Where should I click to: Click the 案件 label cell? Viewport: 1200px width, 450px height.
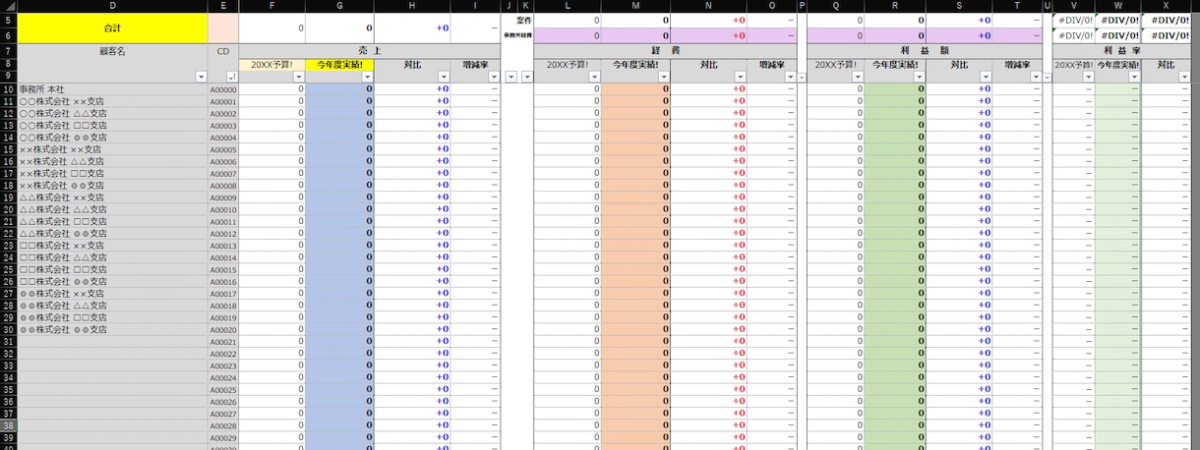[x=524, y=20]
